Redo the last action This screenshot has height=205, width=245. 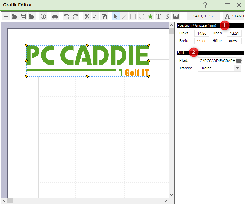(x=75, y=16)
